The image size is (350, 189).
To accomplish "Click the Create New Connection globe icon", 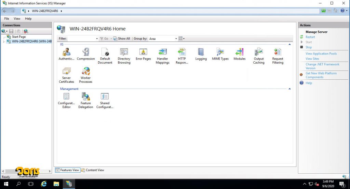I will coord(4,31).
